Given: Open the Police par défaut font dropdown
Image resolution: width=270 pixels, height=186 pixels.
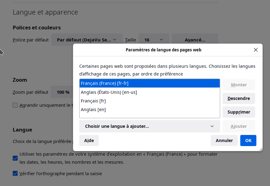Looking at the screenshot, I should click(x=87, y=40).
